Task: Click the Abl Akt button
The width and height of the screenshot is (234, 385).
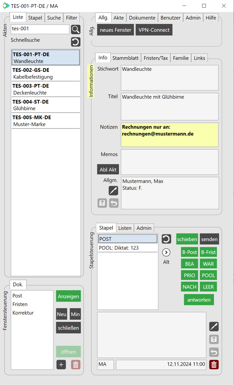Action: [x=108, y=170]
